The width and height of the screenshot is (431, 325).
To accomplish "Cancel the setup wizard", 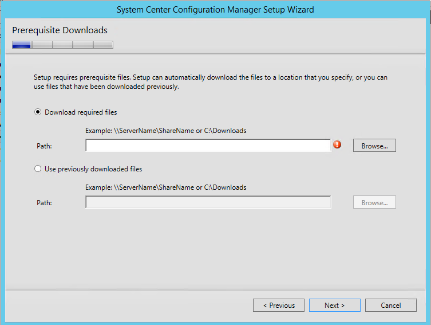I will 390,305.
